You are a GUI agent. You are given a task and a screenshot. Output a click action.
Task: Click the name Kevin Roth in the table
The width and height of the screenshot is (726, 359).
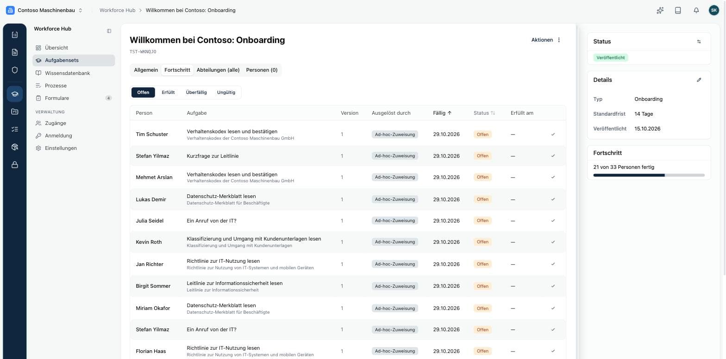[150, 242]
